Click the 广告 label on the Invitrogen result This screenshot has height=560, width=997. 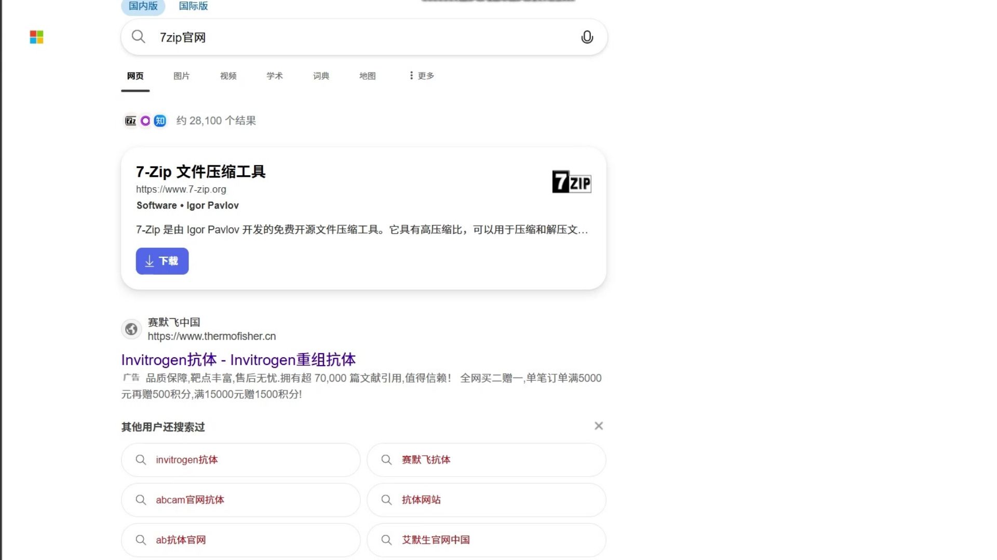[x=131, y=377]
